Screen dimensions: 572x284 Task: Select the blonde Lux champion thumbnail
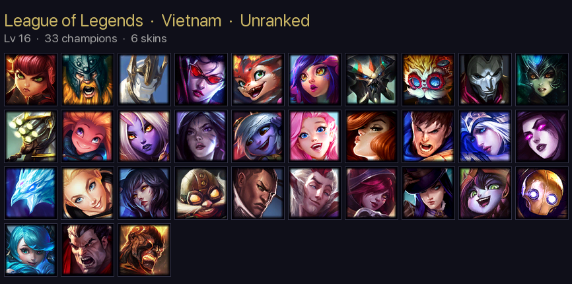click(x=88, y=194)
